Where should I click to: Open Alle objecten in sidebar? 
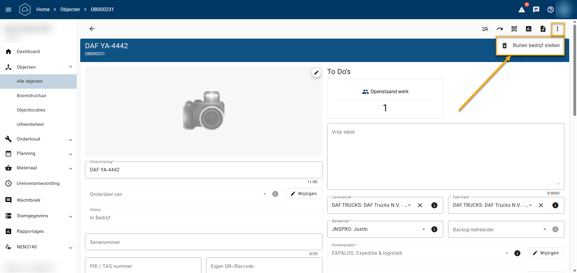tap(30, 81)
